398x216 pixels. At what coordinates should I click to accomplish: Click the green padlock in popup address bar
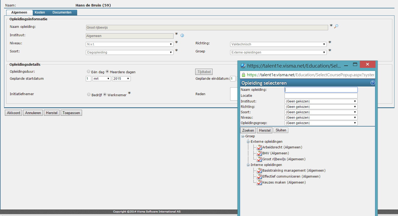coord(243,75)
